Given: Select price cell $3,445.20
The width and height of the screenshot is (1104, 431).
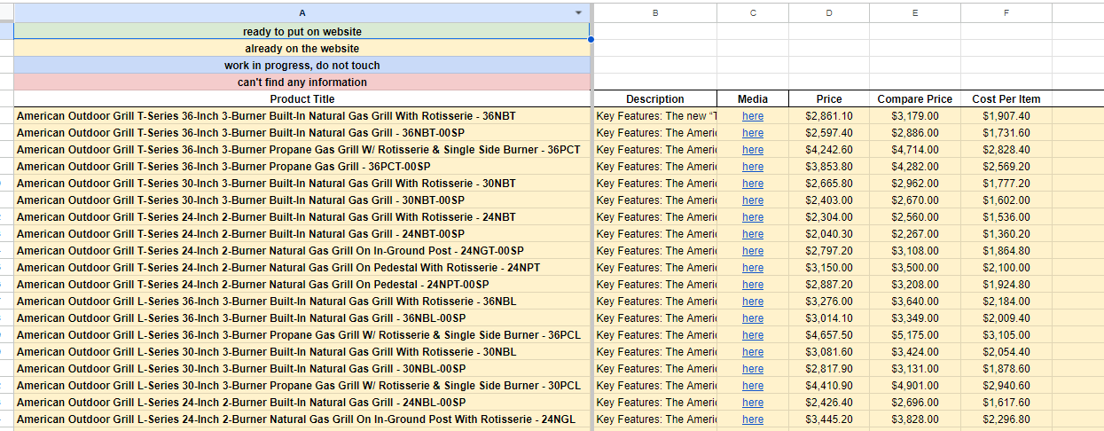Looking at the screenshot, I should [829, 419].
